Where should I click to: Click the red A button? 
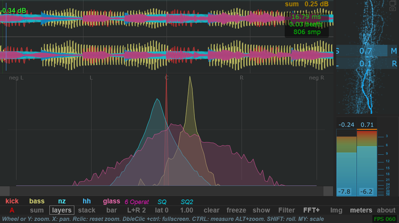[12, 210]
